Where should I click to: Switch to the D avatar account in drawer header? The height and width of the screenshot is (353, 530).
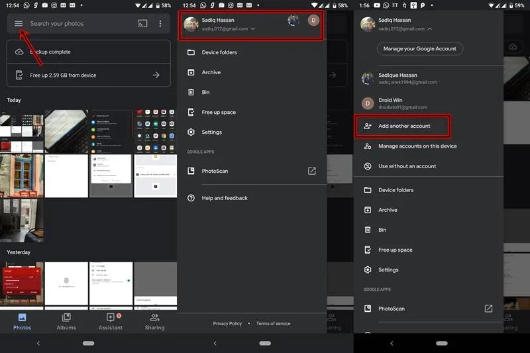pyautogui.click(x=313, y=21)
